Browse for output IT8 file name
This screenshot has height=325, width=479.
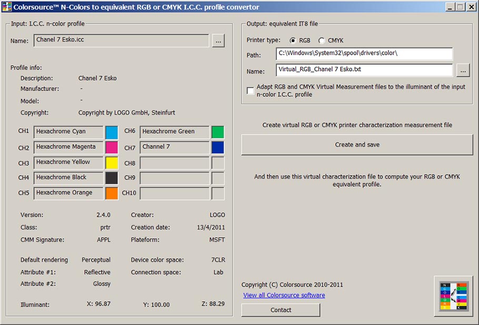463,70
